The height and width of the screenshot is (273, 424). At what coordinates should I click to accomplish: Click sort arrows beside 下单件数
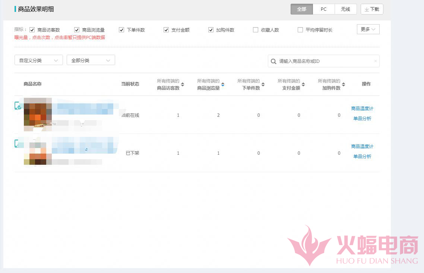coord(263,84)
